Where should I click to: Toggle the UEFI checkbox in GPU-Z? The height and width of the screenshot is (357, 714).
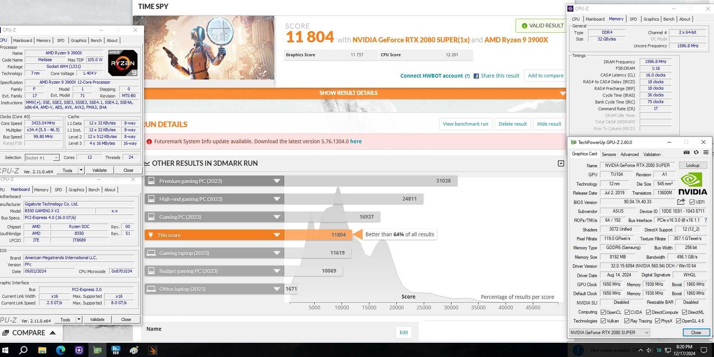point(692,202)
